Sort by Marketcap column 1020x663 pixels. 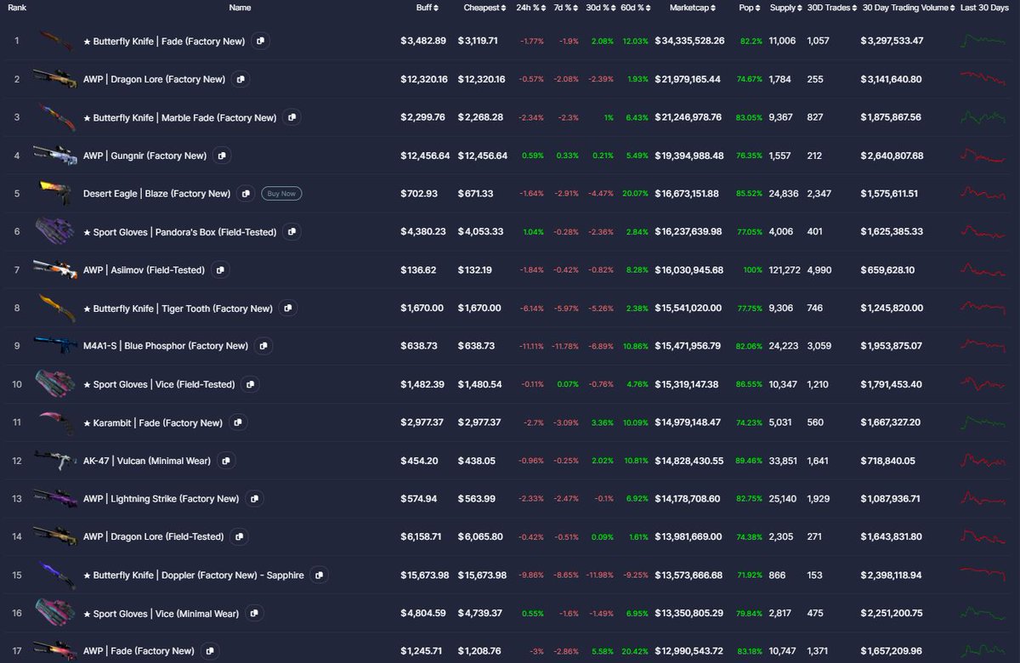[693, 8]
